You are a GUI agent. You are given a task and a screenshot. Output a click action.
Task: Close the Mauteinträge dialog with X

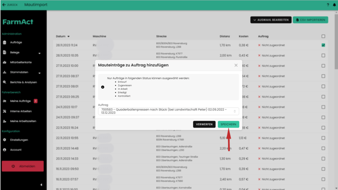[x=236, y=65]
